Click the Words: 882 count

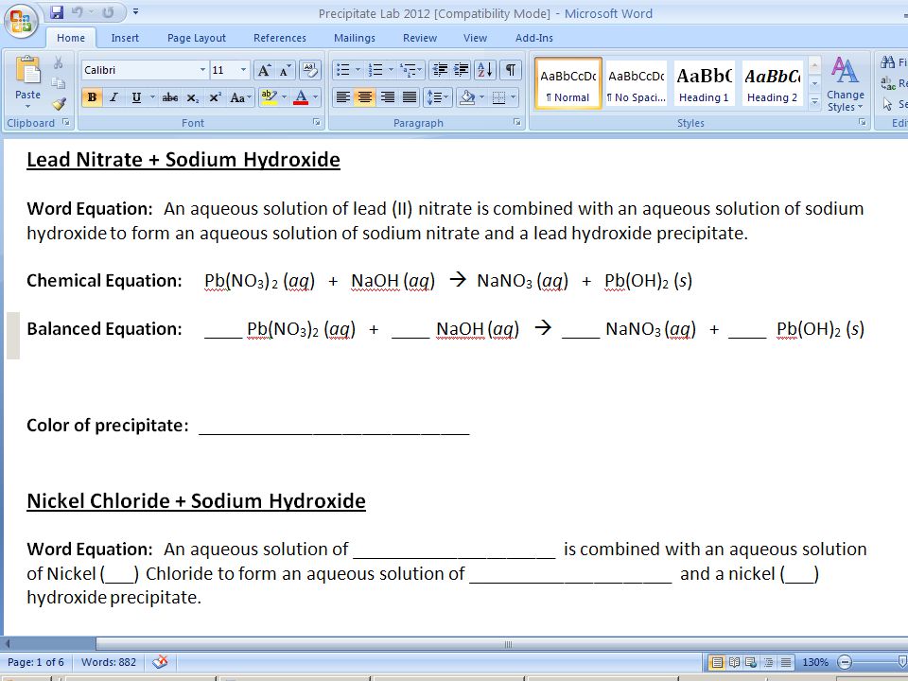(108, 662)
